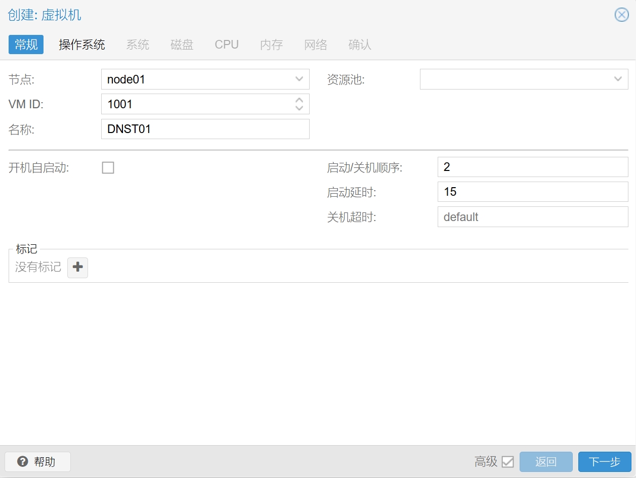Screen dimensions: 636x478
Task: Add a tag with the plus icon
Action: tap(78, 267)
